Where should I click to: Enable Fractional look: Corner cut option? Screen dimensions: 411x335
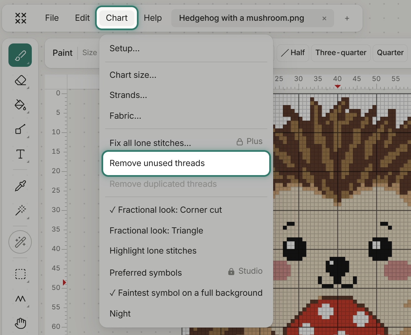(186, 210)
